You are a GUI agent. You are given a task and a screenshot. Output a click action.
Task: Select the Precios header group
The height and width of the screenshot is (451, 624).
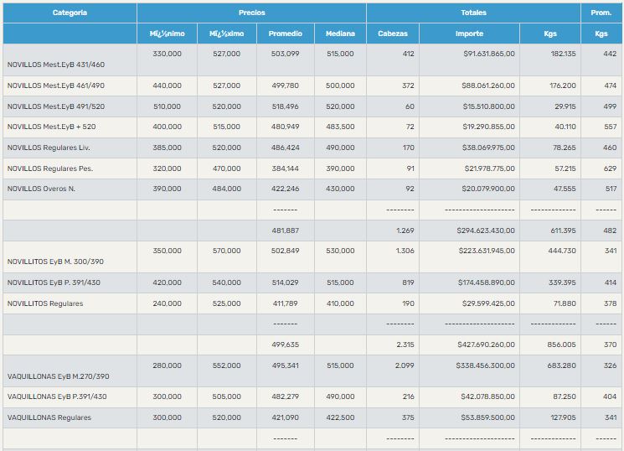pyautogui.click(x=251, y=13)
